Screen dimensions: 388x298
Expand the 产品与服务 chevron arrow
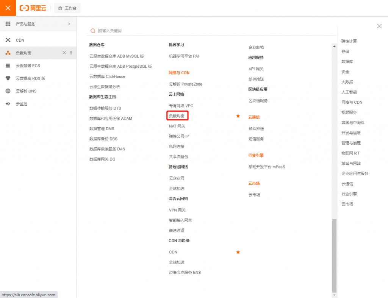69,24
